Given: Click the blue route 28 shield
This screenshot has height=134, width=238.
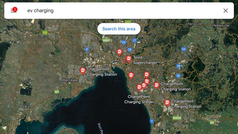Looking at the screenshot, I should tap(178, 66).
